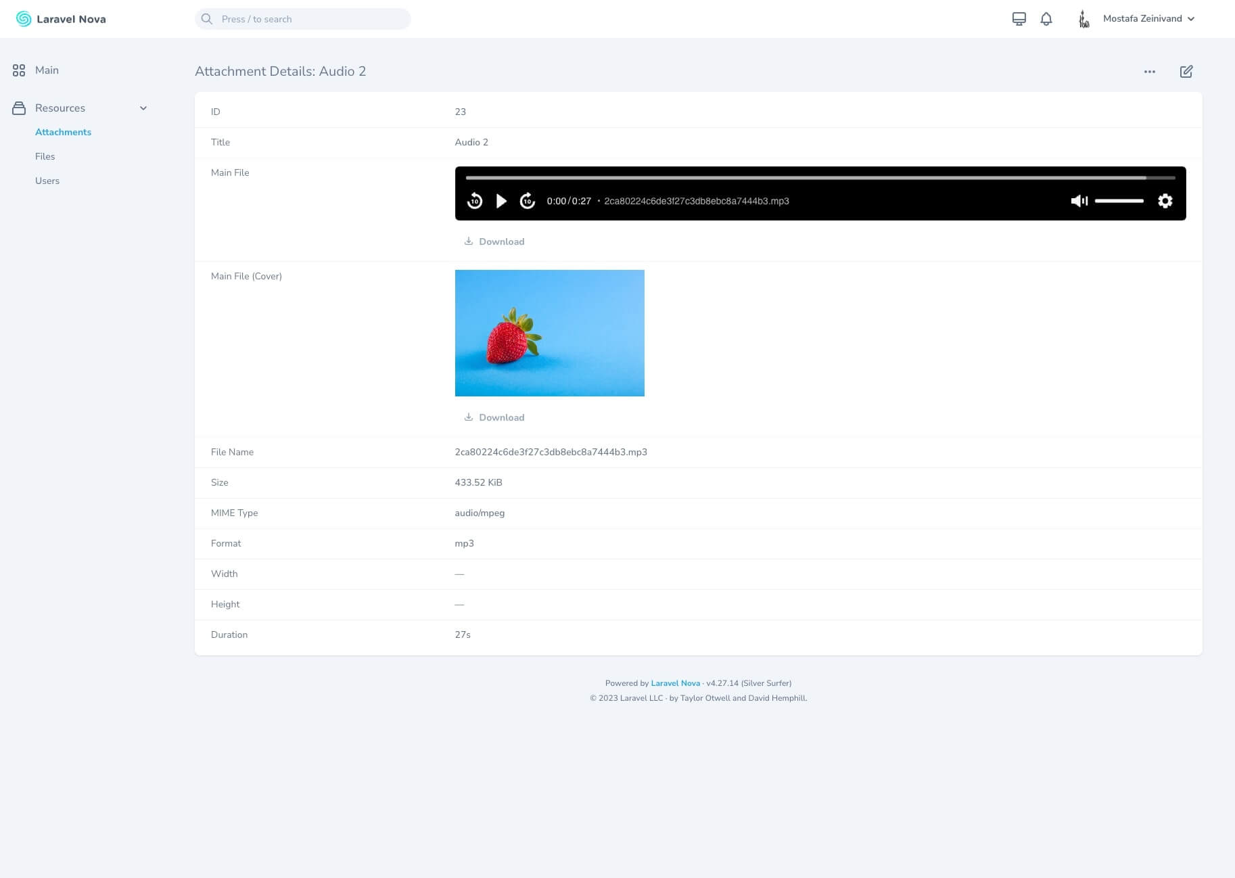
Task: Edit the attachment with pencil icon
Action: (1186, 72)
